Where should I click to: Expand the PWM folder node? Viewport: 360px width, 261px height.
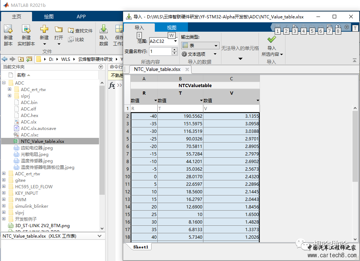(x=4, y=199)
